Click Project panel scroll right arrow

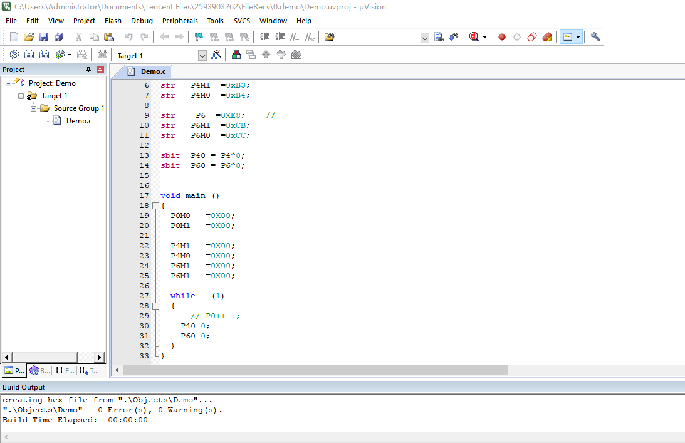(x=99, y=357)
